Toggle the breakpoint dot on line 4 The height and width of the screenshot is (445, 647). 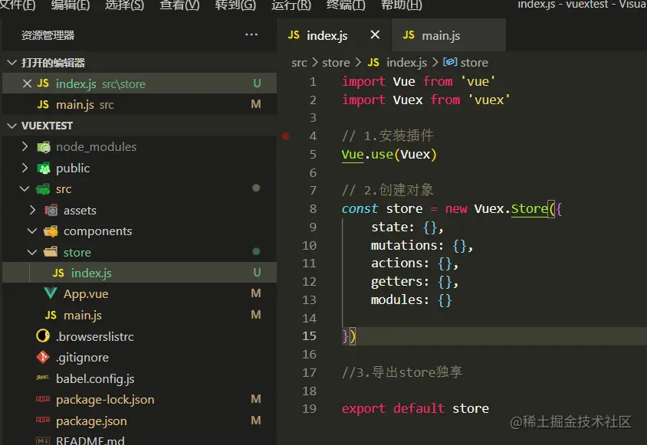tap(285, 136)
